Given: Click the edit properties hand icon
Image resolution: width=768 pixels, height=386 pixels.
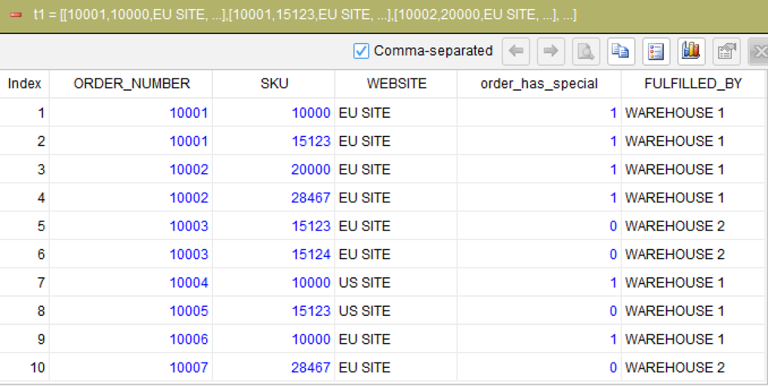Looking at the screenshot, I should (x=726, y=51).
